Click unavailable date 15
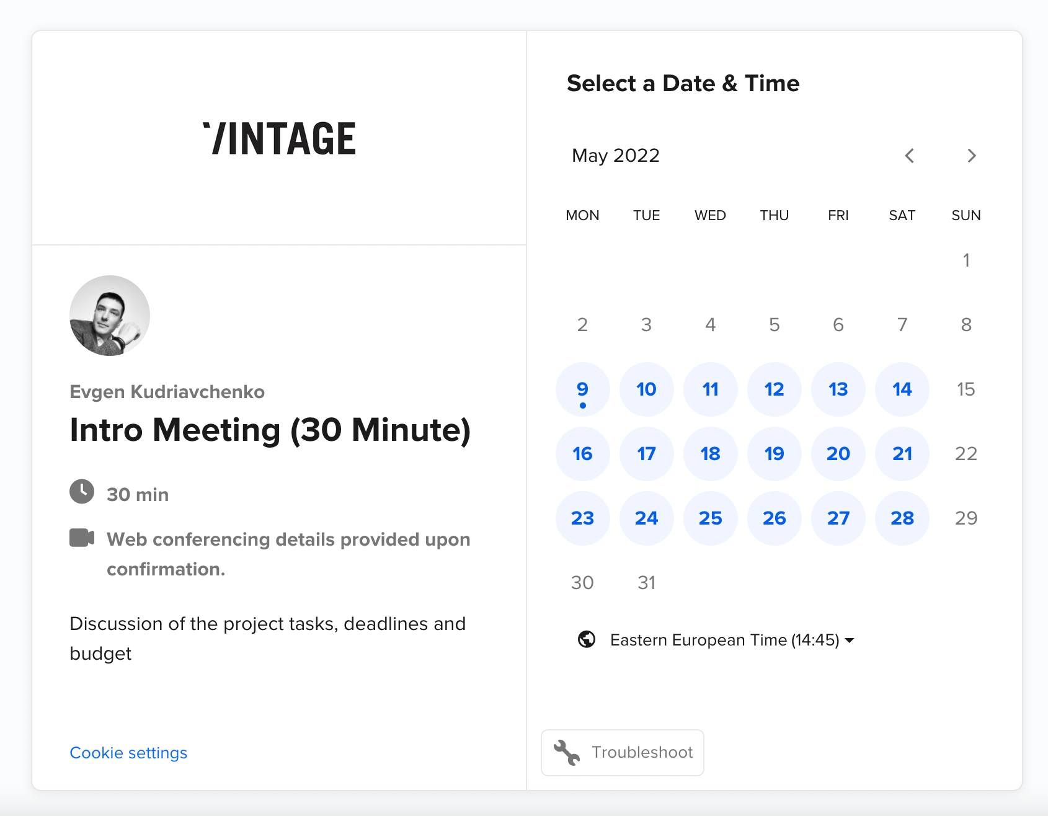 966,389
